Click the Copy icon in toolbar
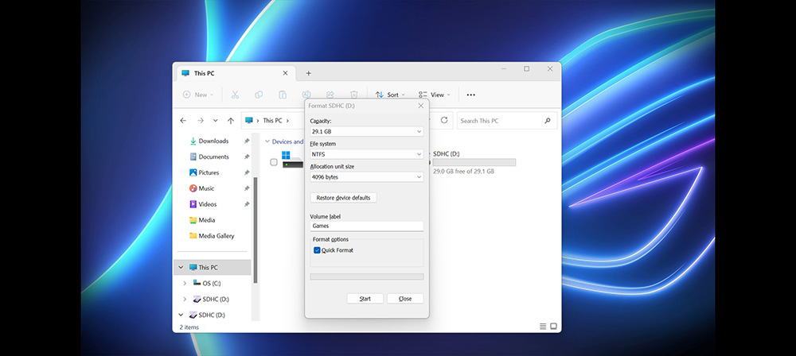796x356 pixels. coord(259,95)
